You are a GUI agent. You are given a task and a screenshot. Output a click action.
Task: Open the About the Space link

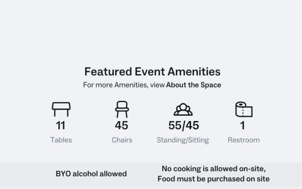194,85
